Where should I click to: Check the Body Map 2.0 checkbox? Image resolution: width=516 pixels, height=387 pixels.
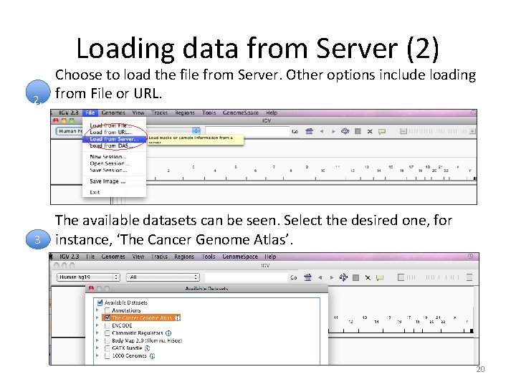pos(107,340)
